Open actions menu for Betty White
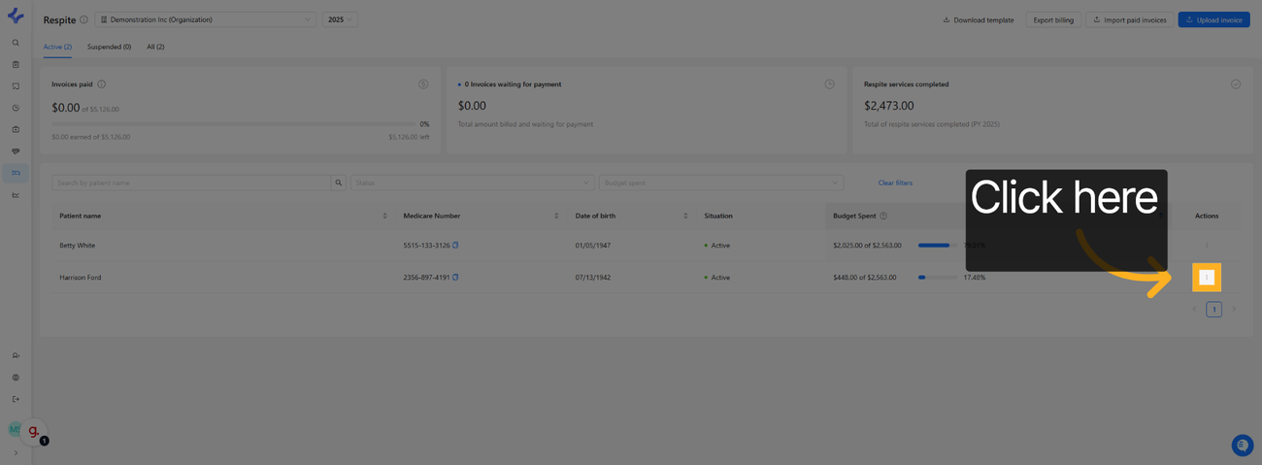 1207,246
